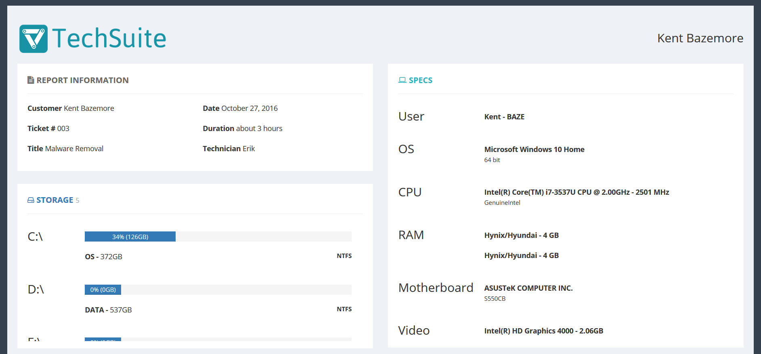Screen dimensions: 761x354
Task: Select ASUSTeK COMPUTER INC. motherboard text
Action: click(x=528, y=288)
